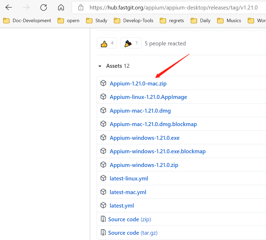Open the Develop-Tools bookmark folder
Image resolution: width=266 pixels, height=240 pixels.
pyautogui.click(x=133, y=21)
